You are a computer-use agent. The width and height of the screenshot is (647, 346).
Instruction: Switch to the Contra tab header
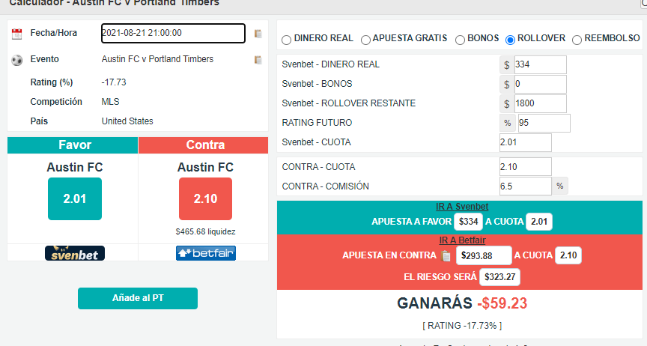(204, 145)
